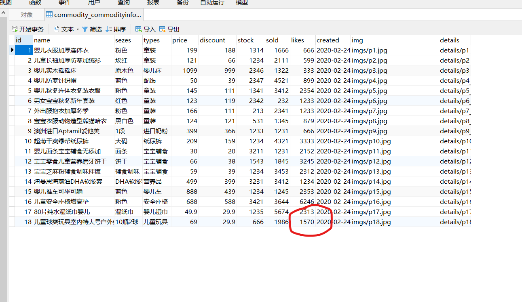
Task: Switch to the 对象 tab
Action: [27, 15]
